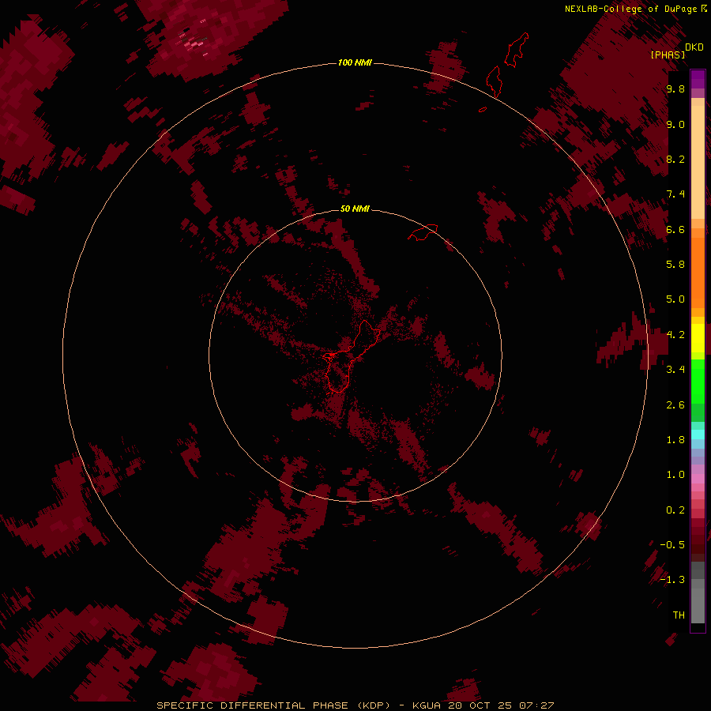Click the TH threshold label on the scale

tap(679, 615)
